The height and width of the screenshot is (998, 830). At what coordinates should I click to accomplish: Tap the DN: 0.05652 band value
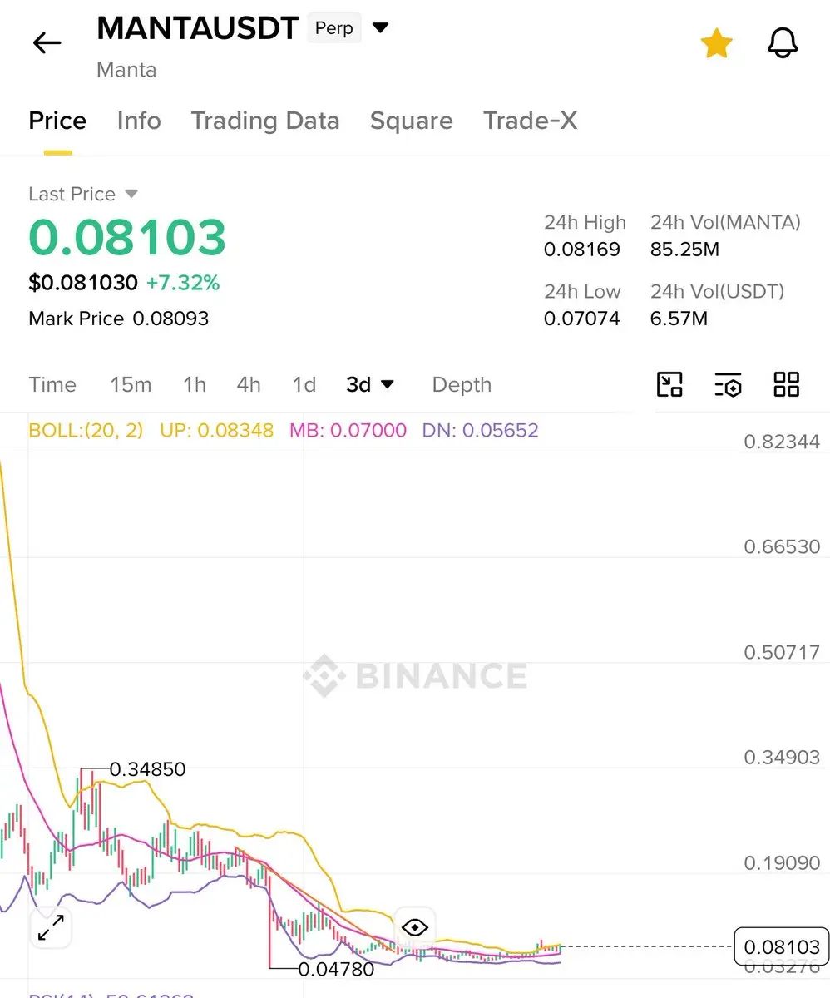click(x=480, y=430)
